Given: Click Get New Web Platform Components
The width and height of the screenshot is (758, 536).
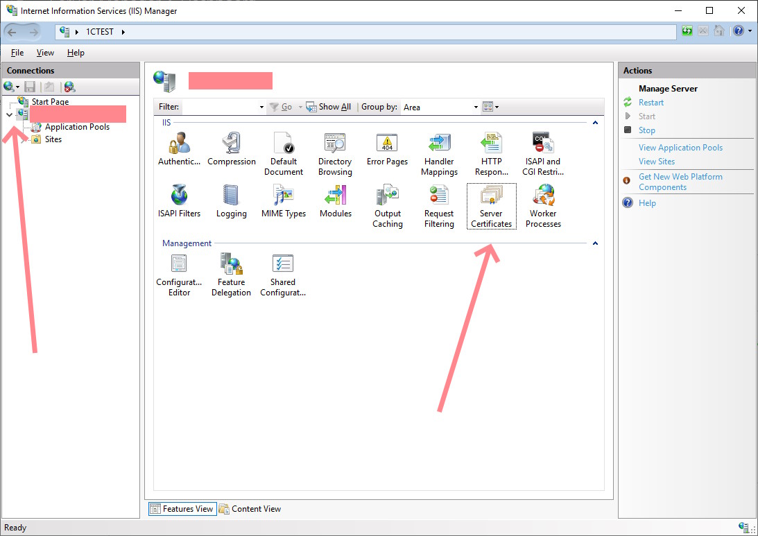Looking at the screenshot, I should pyautogui.click(x=680, y=182).
